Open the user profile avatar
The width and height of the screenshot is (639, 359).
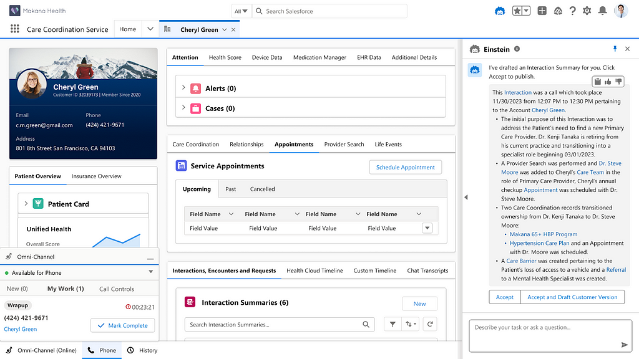click(621, 11)
